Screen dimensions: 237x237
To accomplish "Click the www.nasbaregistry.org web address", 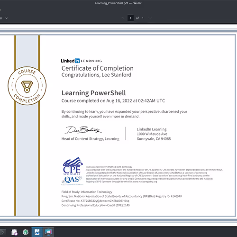I will pyautogui.click(x=145, y=182).
